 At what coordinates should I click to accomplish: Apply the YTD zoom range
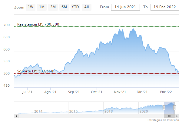click(x=75, y=7)
